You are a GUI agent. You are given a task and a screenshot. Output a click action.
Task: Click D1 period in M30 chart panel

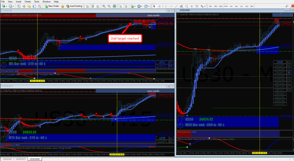point(289,83)
